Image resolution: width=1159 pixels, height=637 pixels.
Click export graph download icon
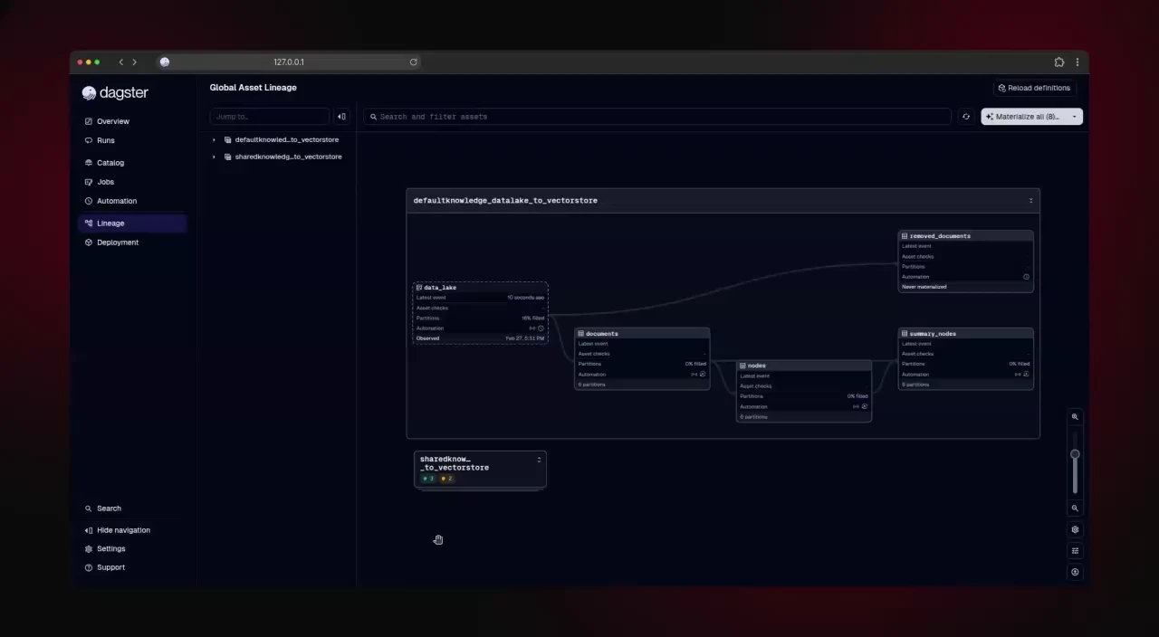click(1075, 572)
